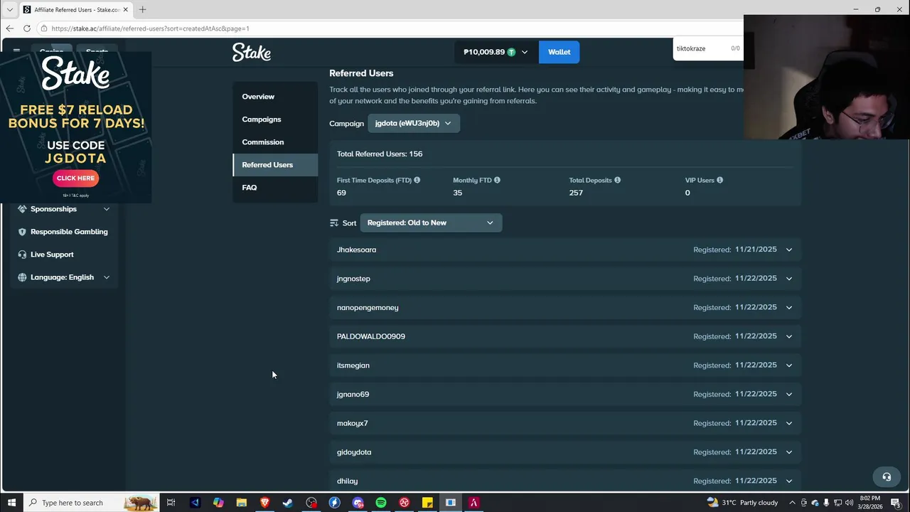Click the info icon beside Monthly FTD
The height and width of the screenshot is (512, 910).
(497, 180)
